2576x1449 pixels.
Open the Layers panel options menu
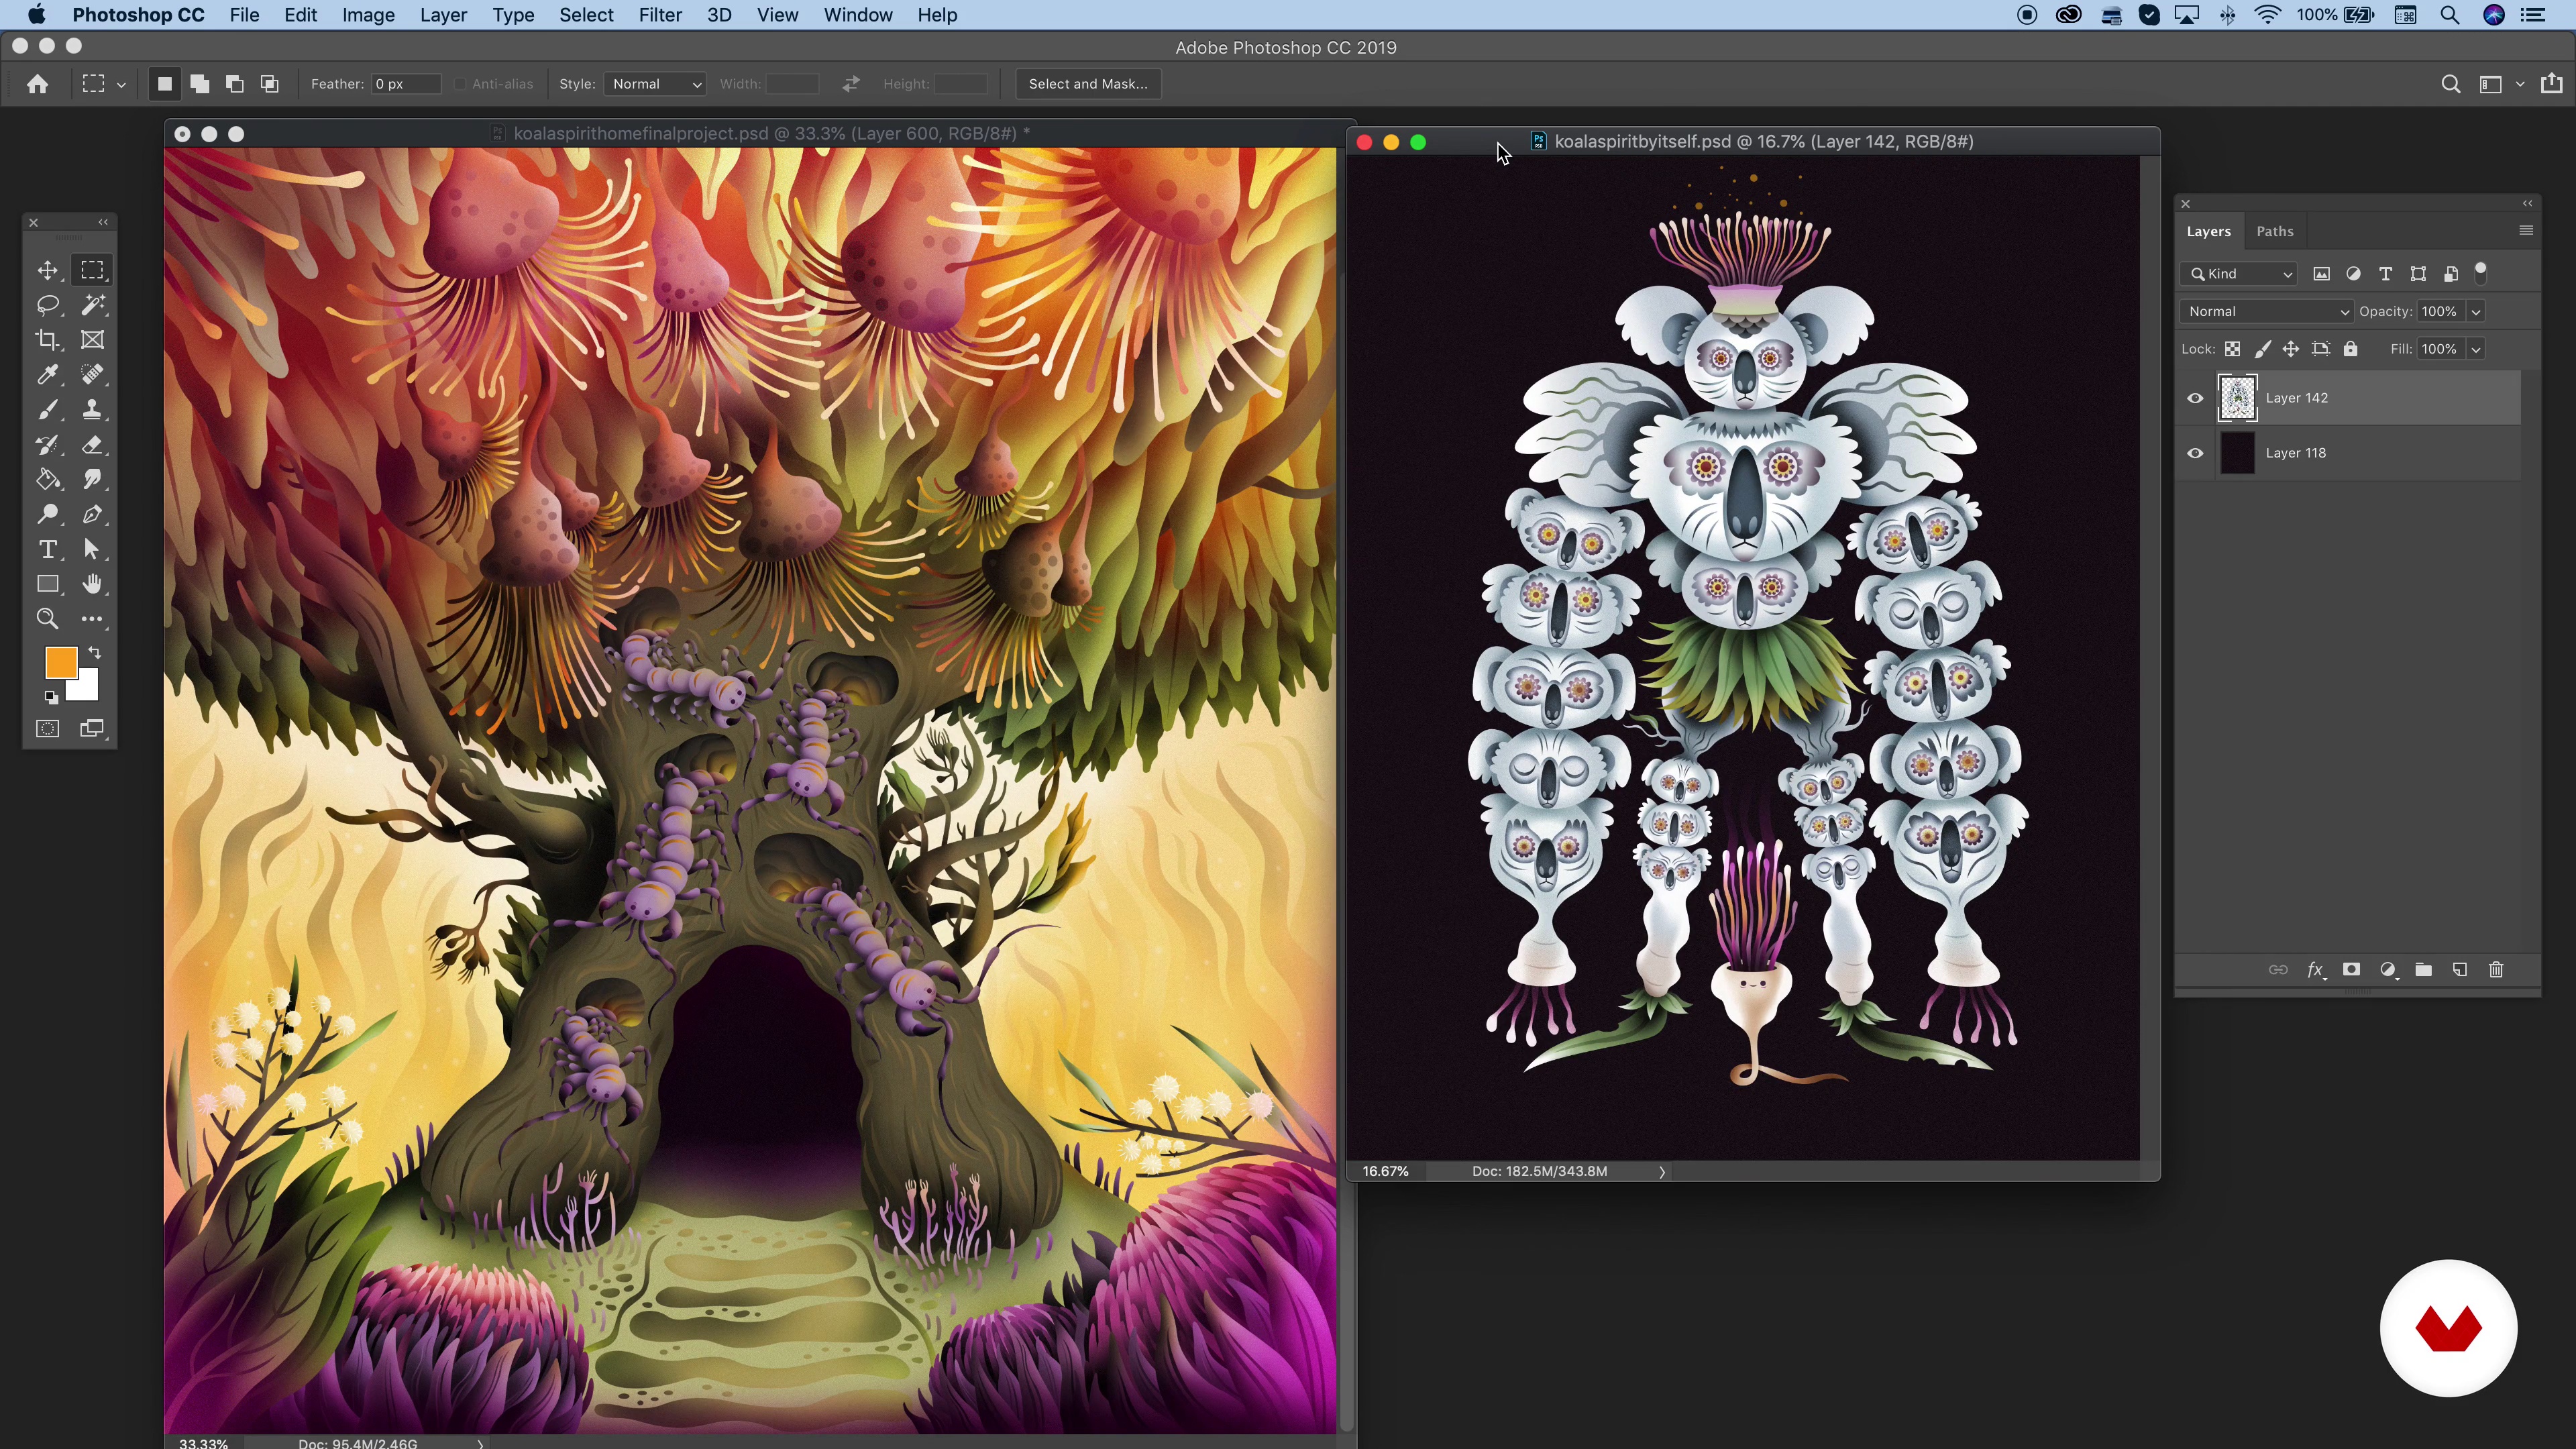pyautogui.click(x=2525, y=231)
